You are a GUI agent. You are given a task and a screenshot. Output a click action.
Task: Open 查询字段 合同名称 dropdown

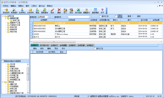point(49,17)
